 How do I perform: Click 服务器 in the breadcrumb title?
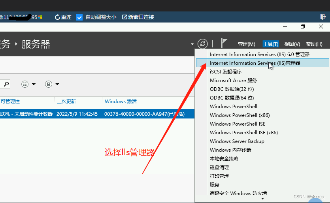tap(36, 44)
